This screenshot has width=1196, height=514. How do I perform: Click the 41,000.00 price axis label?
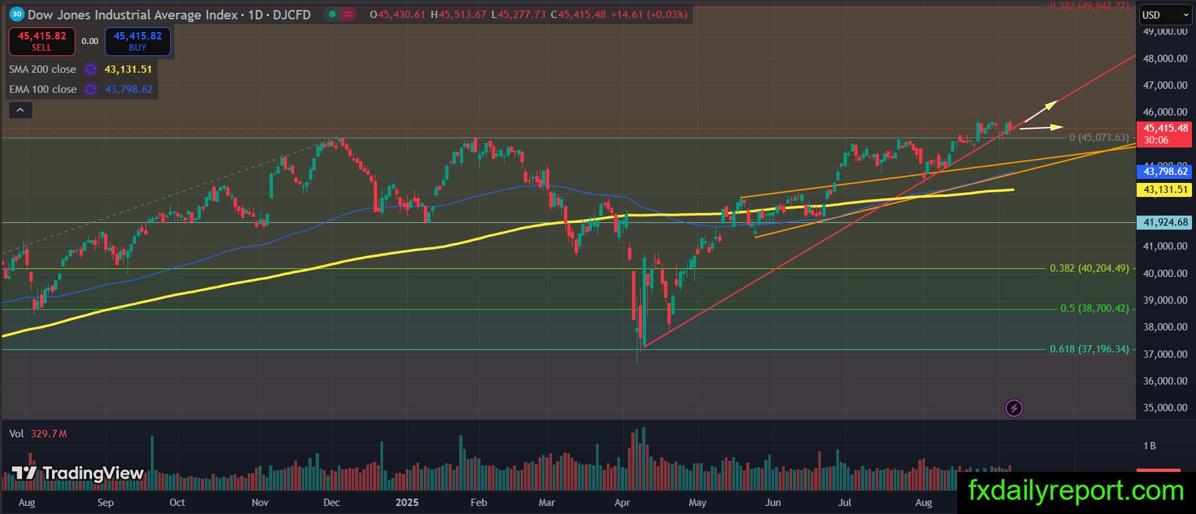[1165, 246]
